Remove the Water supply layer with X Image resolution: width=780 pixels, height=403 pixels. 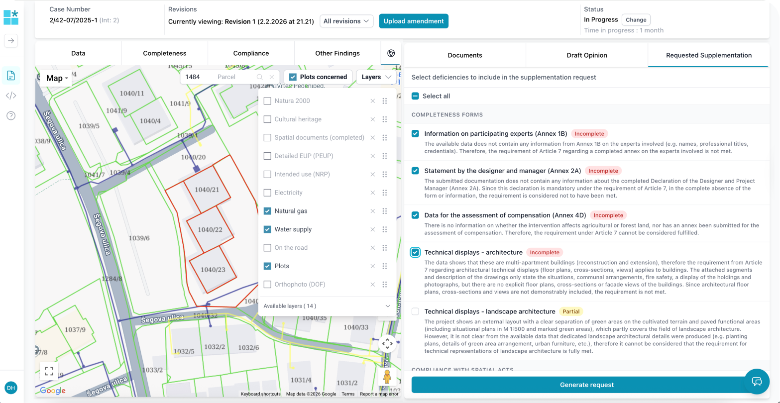tap(372, 229)
